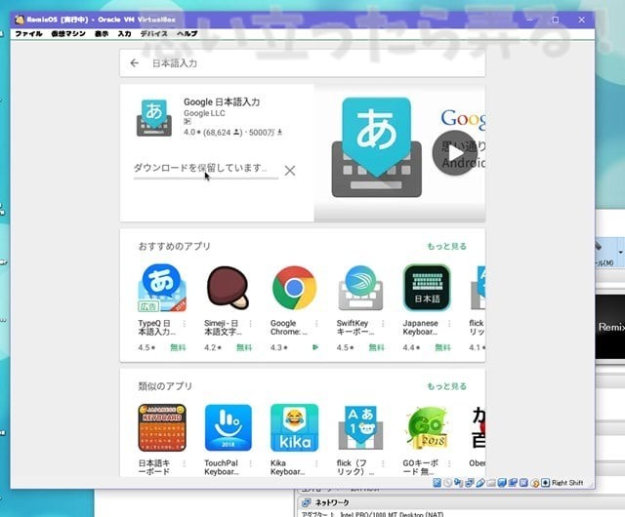Open overflow menu for Google Chrome app
The width and height of the screenshot is (625, 517).
coord(316,323)
